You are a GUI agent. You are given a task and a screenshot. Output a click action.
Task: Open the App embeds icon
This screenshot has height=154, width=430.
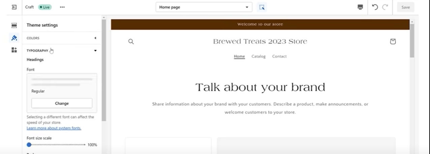[14, 50]
